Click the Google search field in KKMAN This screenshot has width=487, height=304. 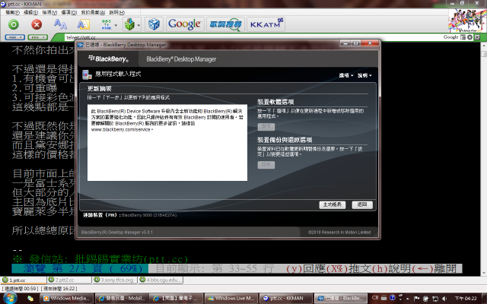click(450, 37)
